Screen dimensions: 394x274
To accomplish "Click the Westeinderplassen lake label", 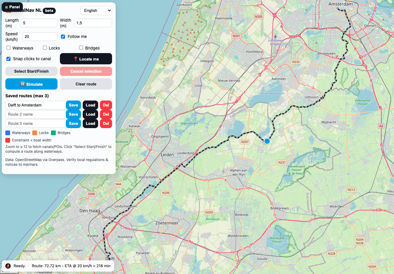I will [x=272, y=93].
